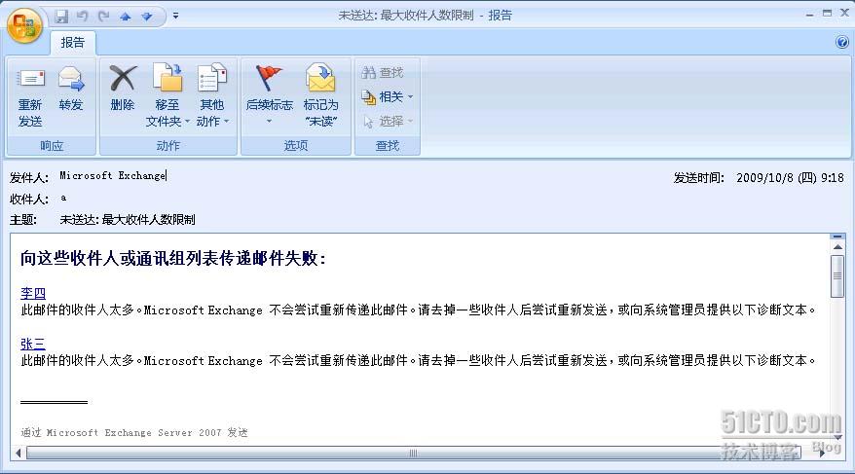855x474 pixels.
Task: Select the 报告 ribbon tab
Action: point(72,43)
